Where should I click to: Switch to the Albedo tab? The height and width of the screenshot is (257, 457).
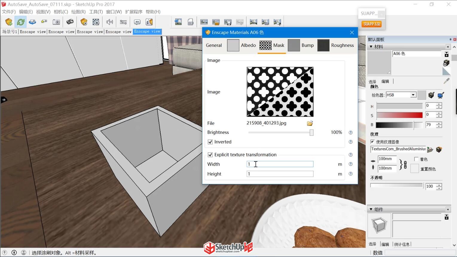[242, 45]
